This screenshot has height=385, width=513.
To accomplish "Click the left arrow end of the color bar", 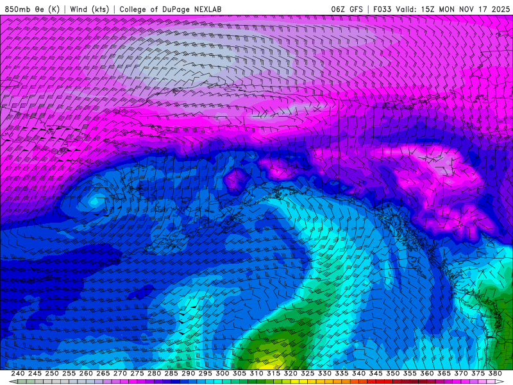I will 13,382.
